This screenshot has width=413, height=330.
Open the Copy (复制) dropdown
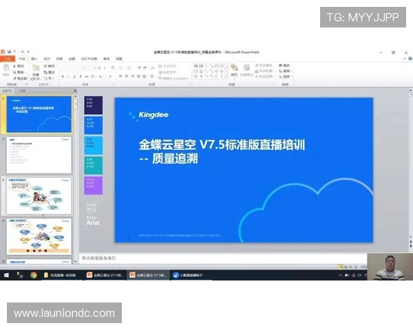20,72
